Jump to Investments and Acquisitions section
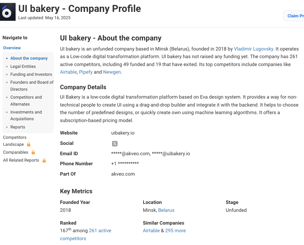304x245 pixels. pyautogui.click(x=26, y=115)
